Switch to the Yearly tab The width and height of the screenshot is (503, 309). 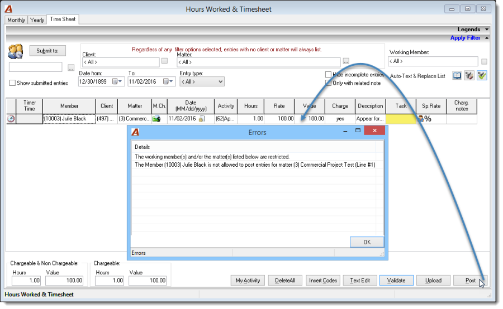pyautogui.click(x=37, y=20)
